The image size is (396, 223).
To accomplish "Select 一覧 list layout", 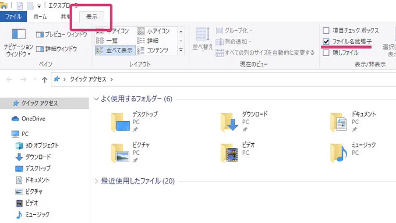I will pyautogui.click(x=107, y=41).
